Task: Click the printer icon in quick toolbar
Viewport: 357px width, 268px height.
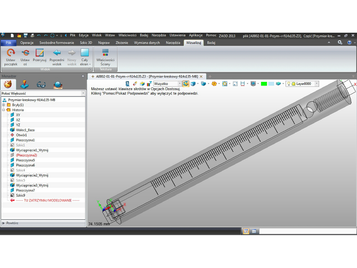Action: point(32,35)
